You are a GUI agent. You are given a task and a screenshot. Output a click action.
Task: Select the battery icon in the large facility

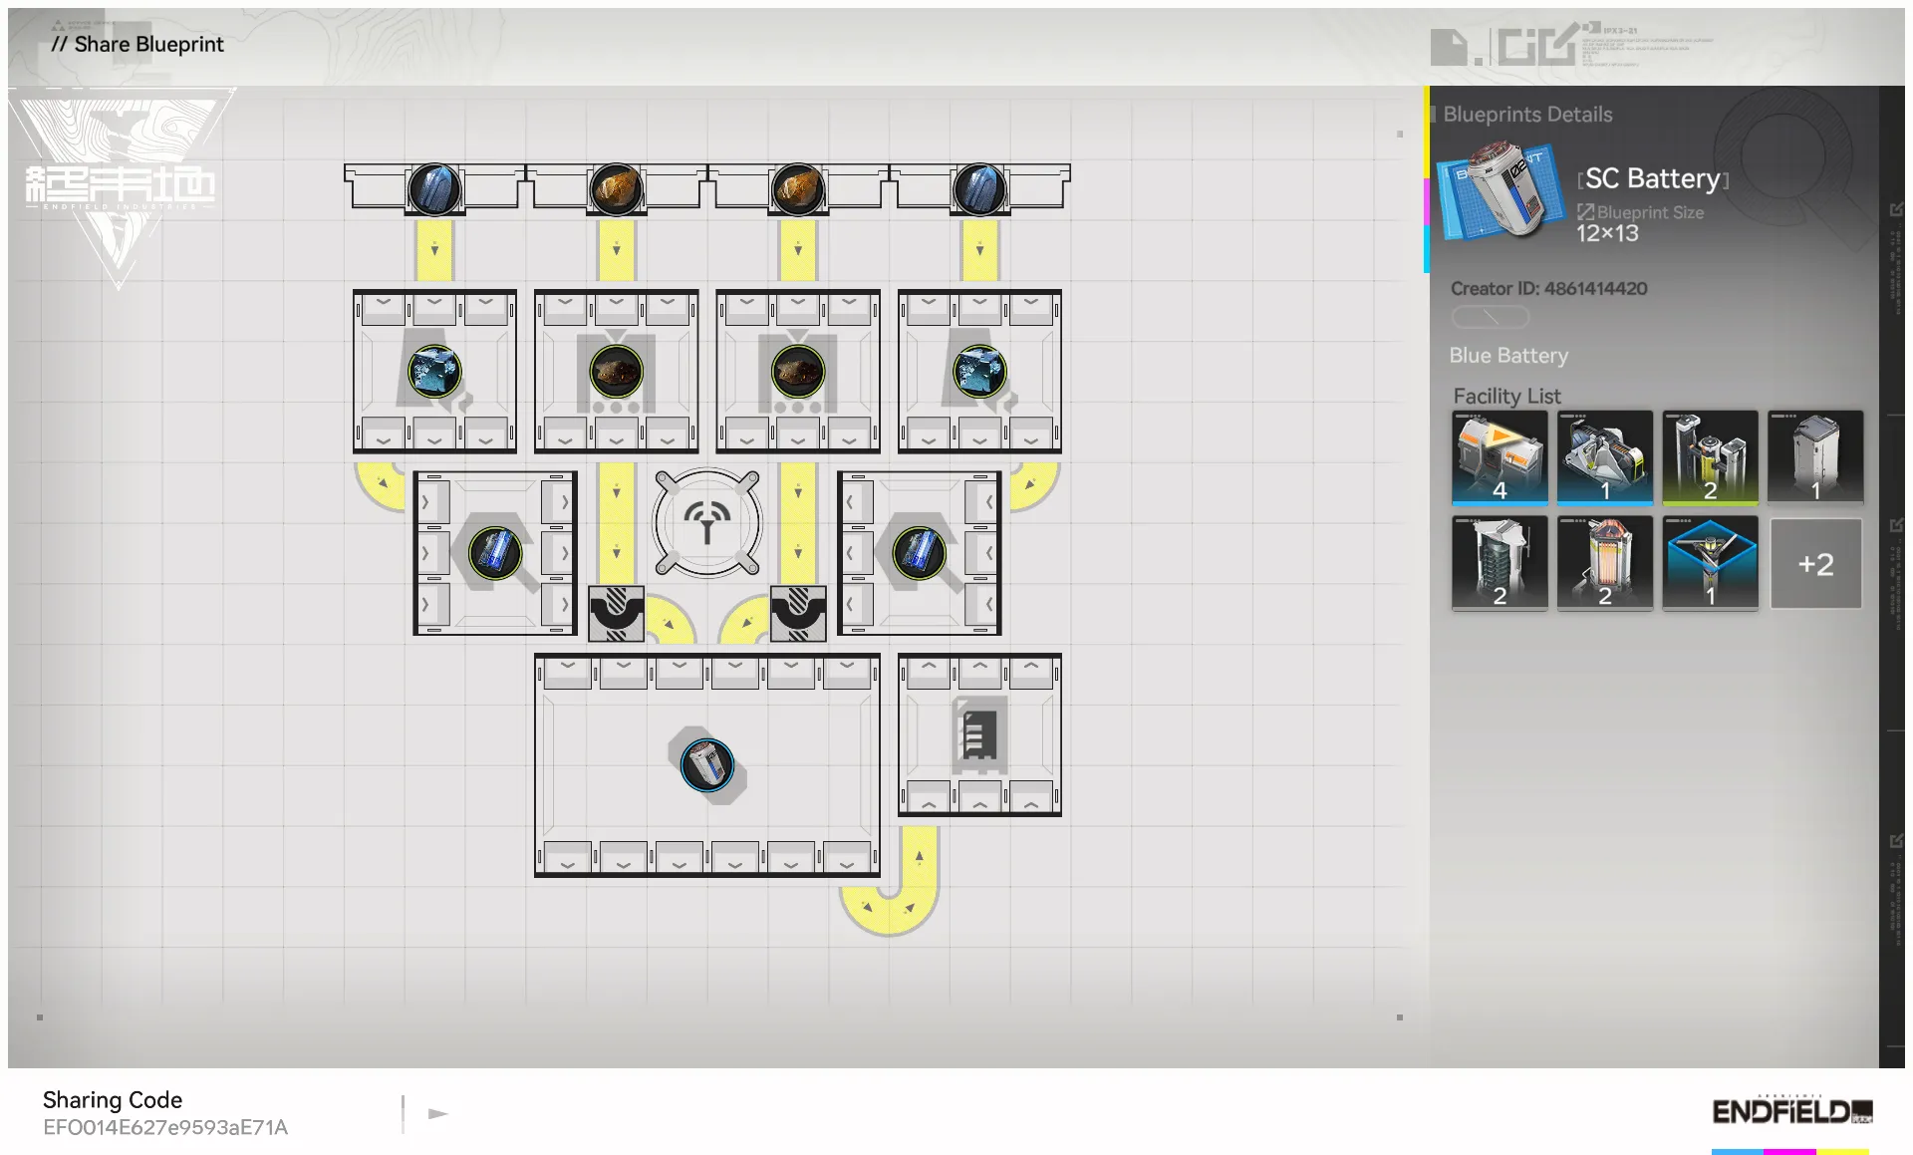pos(707,765)
